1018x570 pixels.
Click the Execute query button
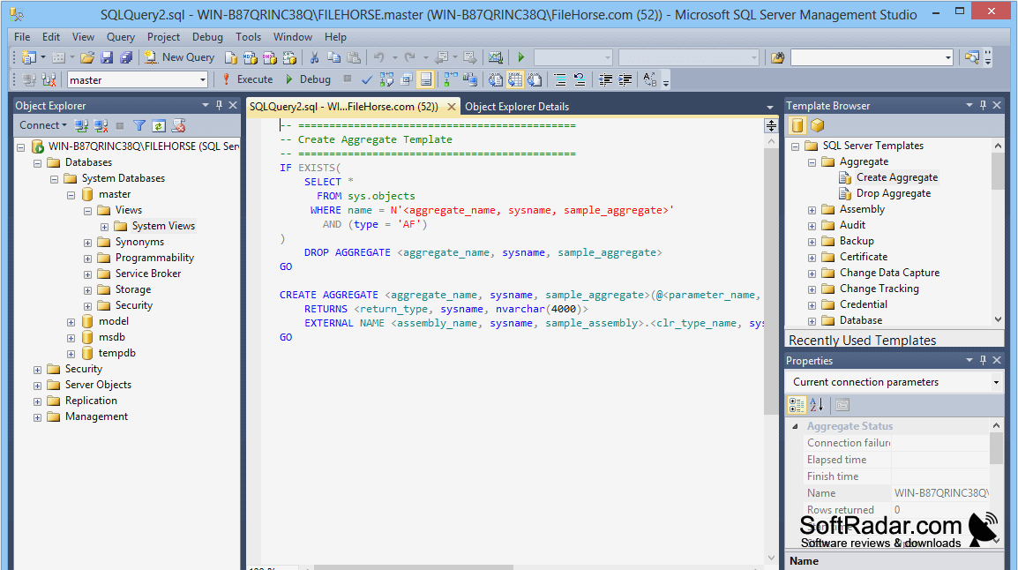coord(247,79)
